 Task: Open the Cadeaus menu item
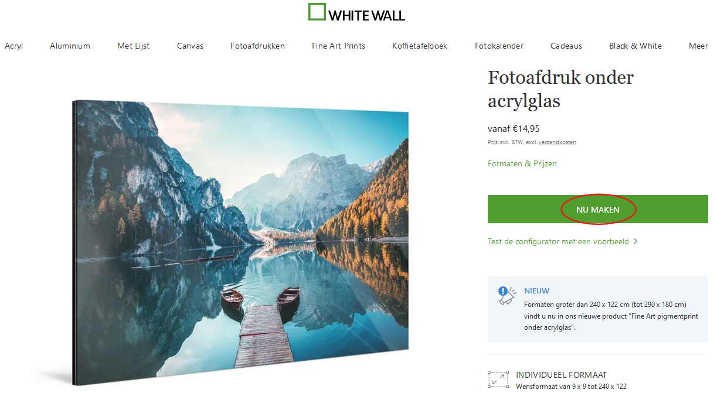[566, 46]
